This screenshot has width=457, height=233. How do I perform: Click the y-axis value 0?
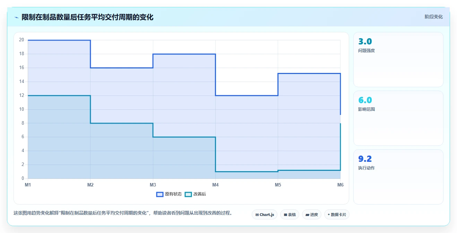[x=23, y=178]
